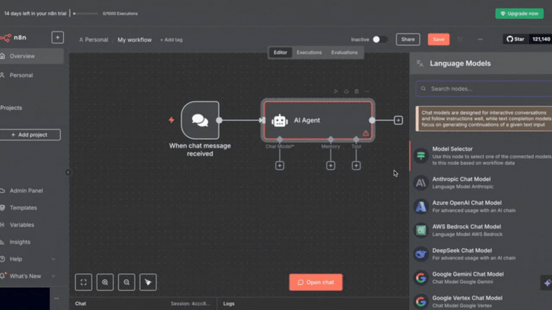The width and height of the screenshot is (552, 310).
Task: Click the My workflow name
Action: click(x=135, y=40)
